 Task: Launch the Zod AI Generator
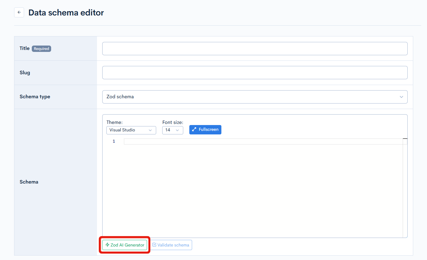[x=125, y=245]
